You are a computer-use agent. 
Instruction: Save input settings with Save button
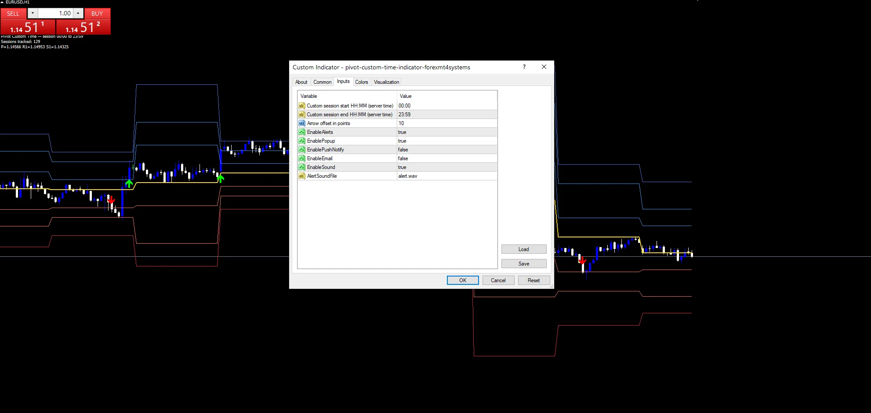click(x=524, y=264)
